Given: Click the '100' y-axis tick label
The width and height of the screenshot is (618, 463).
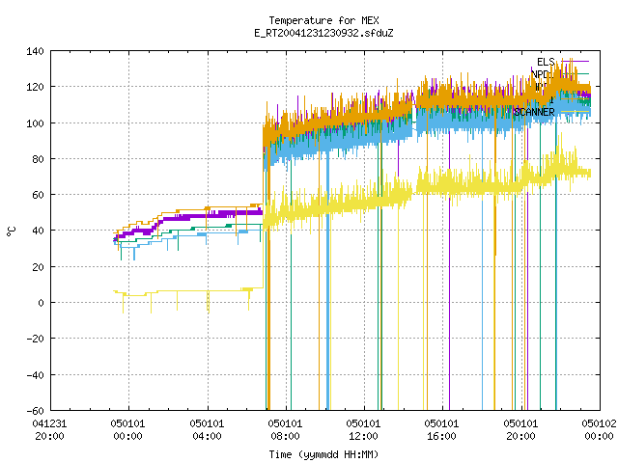Looking at the screenshot, I should pyautogui.click(x=35, y=123).
